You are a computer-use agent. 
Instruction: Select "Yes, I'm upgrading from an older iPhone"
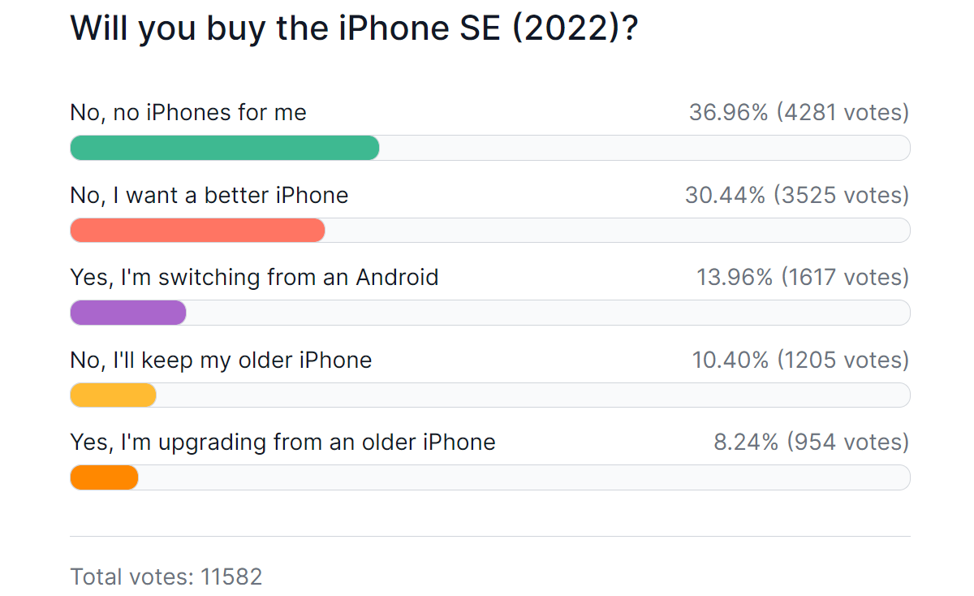[282, 442]
